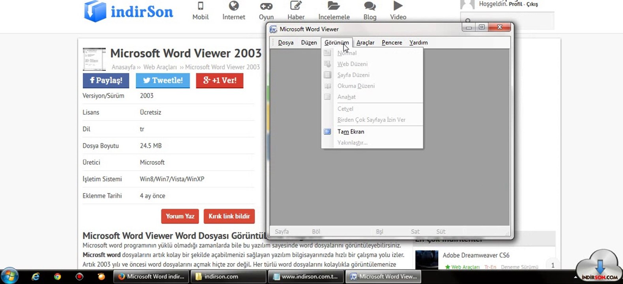623x284 pixels.
Task: Maximize the Microsoft Word Viewer window
Action: 482,27
